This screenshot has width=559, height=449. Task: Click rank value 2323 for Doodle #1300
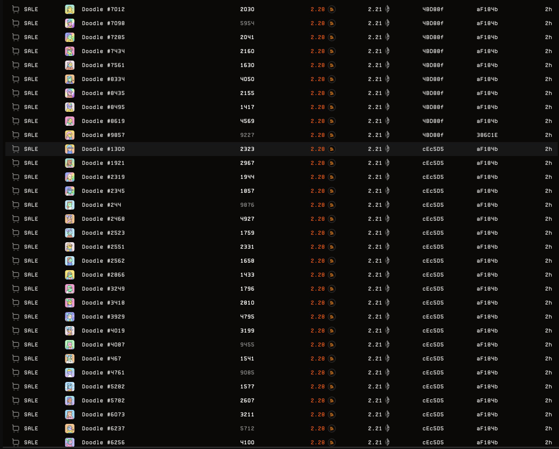coord(247,149)
